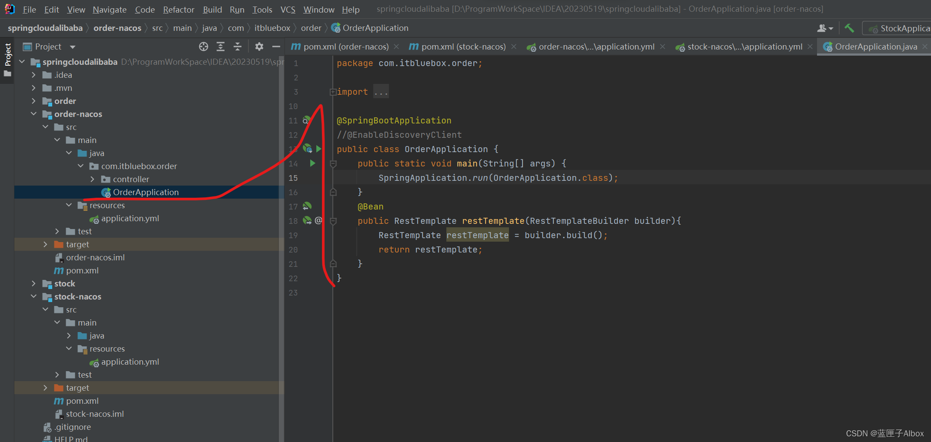Click the Collapse All icon in Project panel

(238, 47)
